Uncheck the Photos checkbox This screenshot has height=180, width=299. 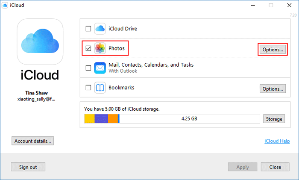(88, 48)
